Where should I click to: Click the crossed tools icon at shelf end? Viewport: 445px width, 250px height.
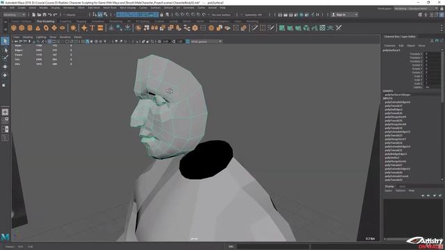[339, 28]
